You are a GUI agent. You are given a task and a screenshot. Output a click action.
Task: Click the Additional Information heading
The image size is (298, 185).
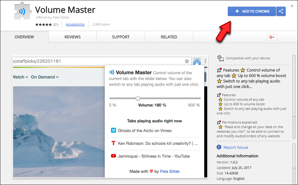point(237,156)
